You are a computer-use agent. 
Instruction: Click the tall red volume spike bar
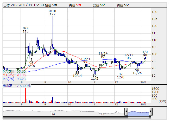click(26, 95)
